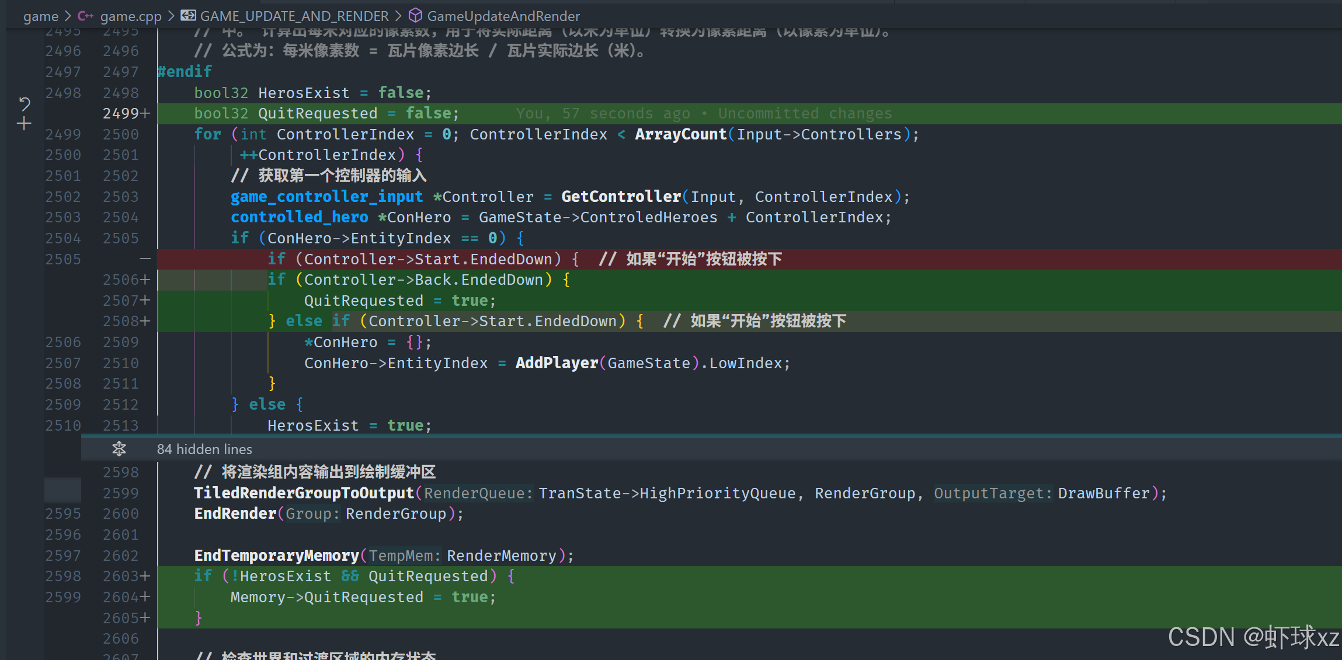
Task: Click the plus insertion marker at line 2499
Action: (x=145, y=113)
